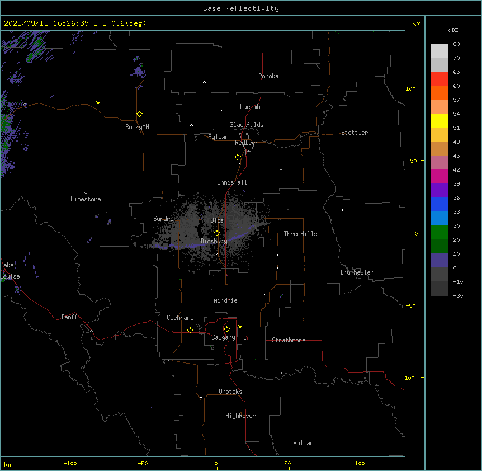Pick the red swatch in dBZ legend
The height and width of the screenshot is (471, 482).
440,79
